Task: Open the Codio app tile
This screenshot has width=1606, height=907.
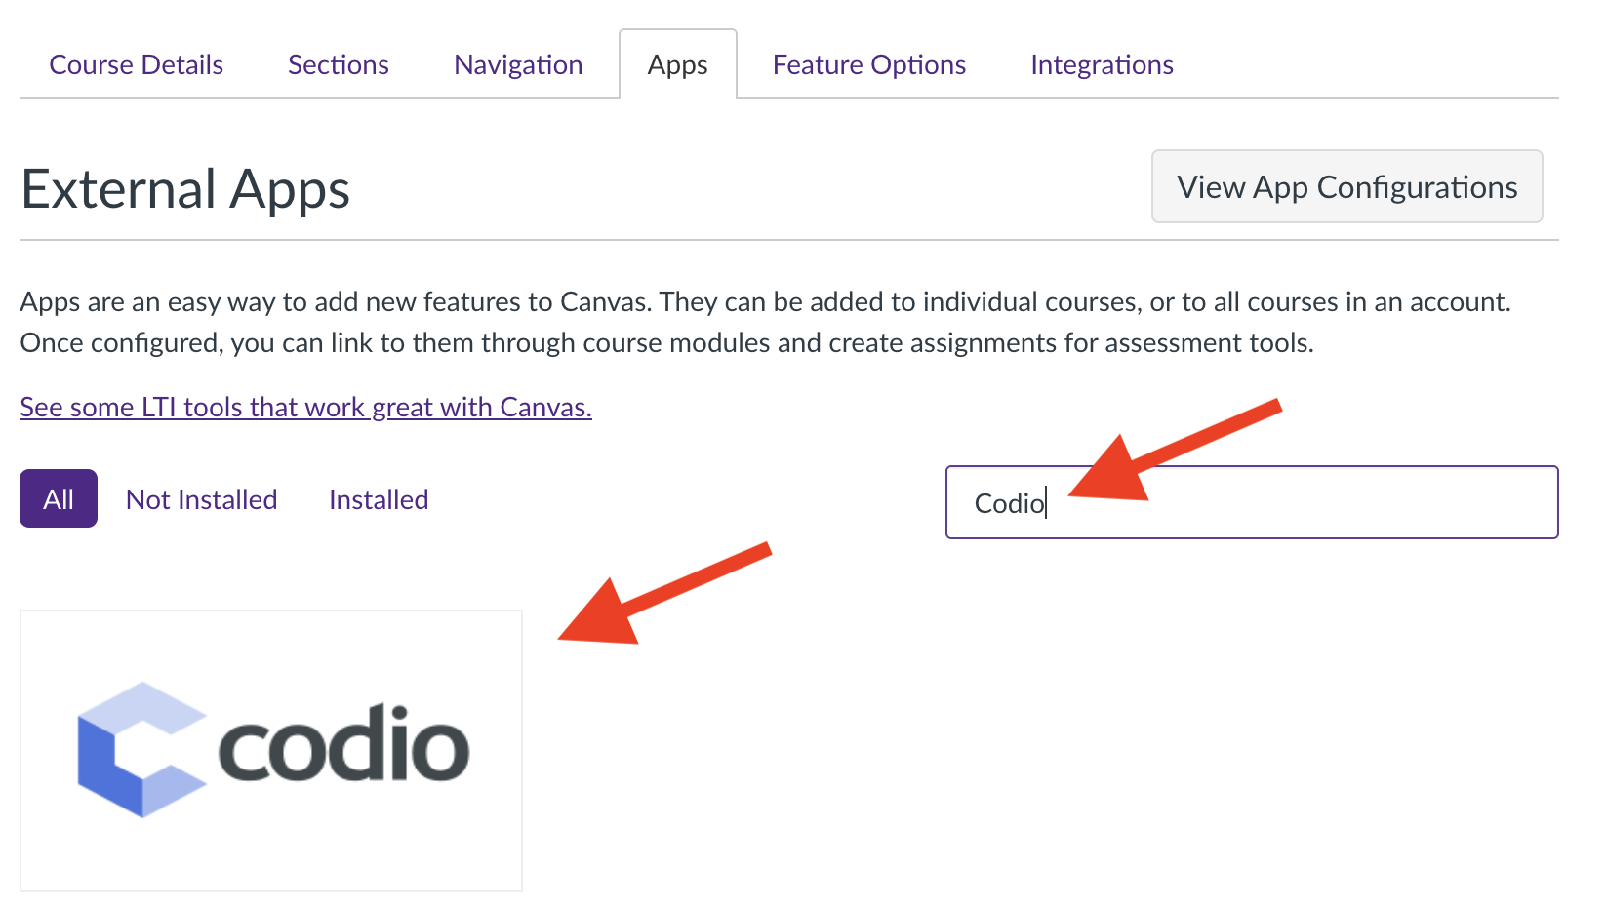Action: click(x=271, y=751)
